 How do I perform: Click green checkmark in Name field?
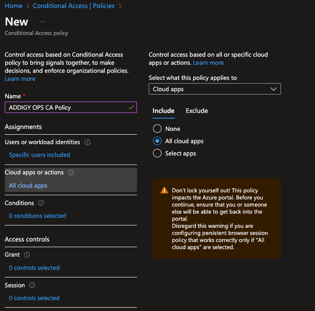coord(131,107)
